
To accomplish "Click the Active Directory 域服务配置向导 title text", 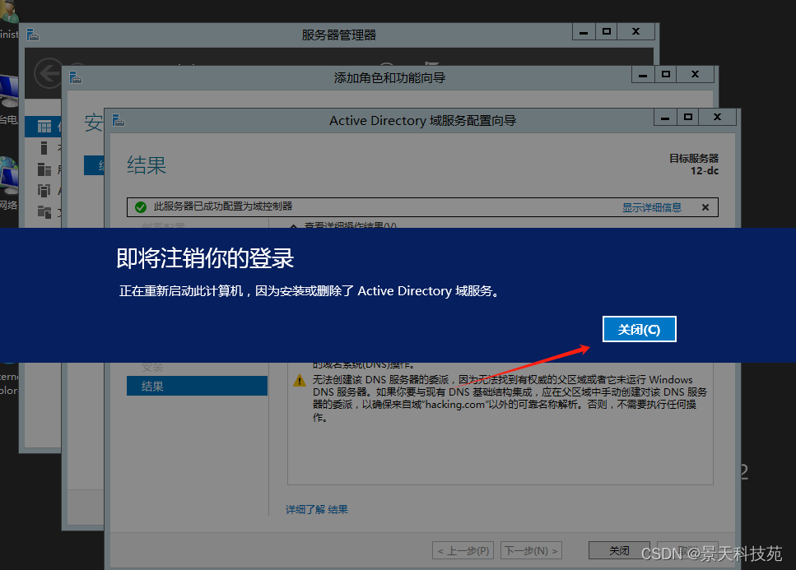I will pos(422,121).
